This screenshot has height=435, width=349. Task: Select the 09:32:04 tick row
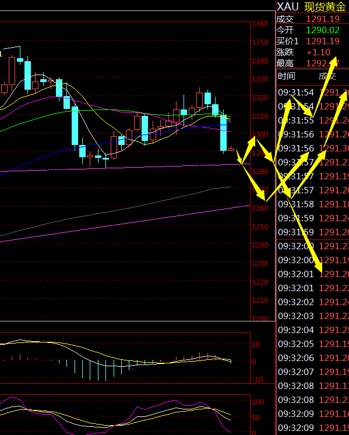coord(313,330)
